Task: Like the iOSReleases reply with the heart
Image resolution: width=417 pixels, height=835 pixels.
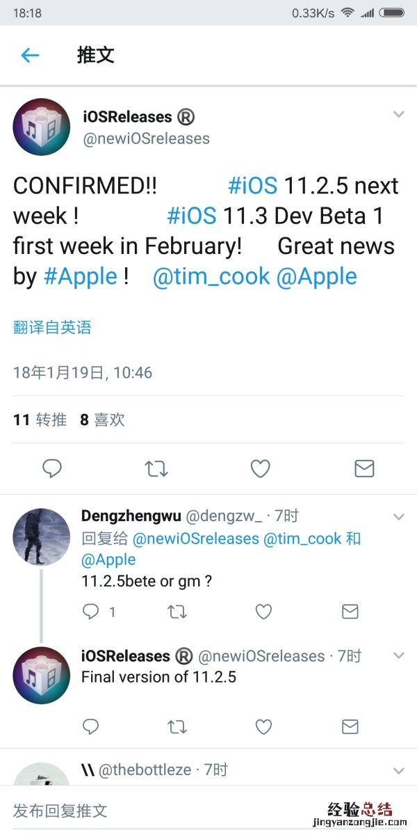Action: coord(263,726)
